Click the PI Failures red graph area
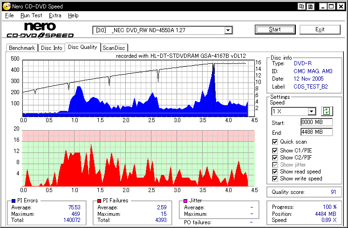Viewport: 348px width, 228px height. coord(138,158)
